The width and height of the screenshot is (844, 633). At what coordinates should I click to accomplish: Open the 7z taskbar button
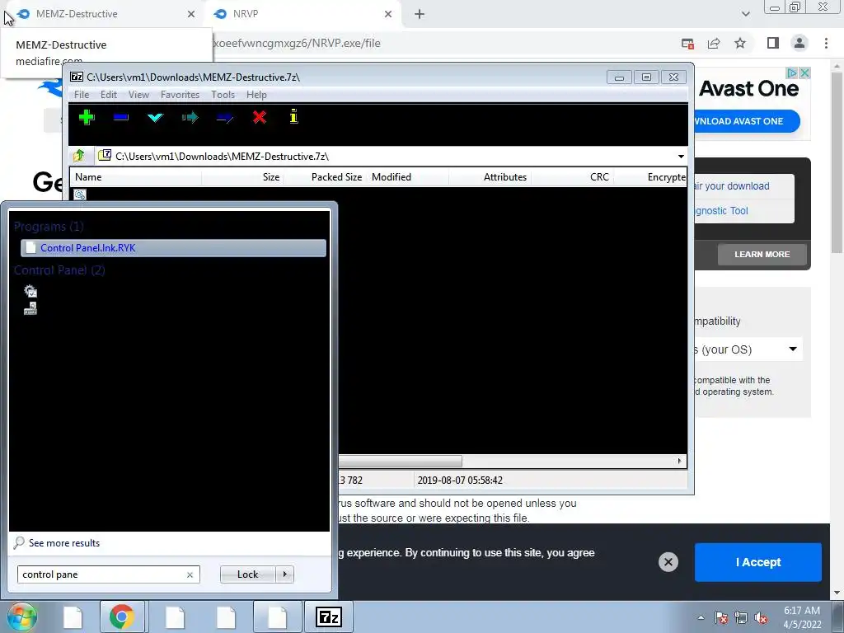tap(329, 617)
